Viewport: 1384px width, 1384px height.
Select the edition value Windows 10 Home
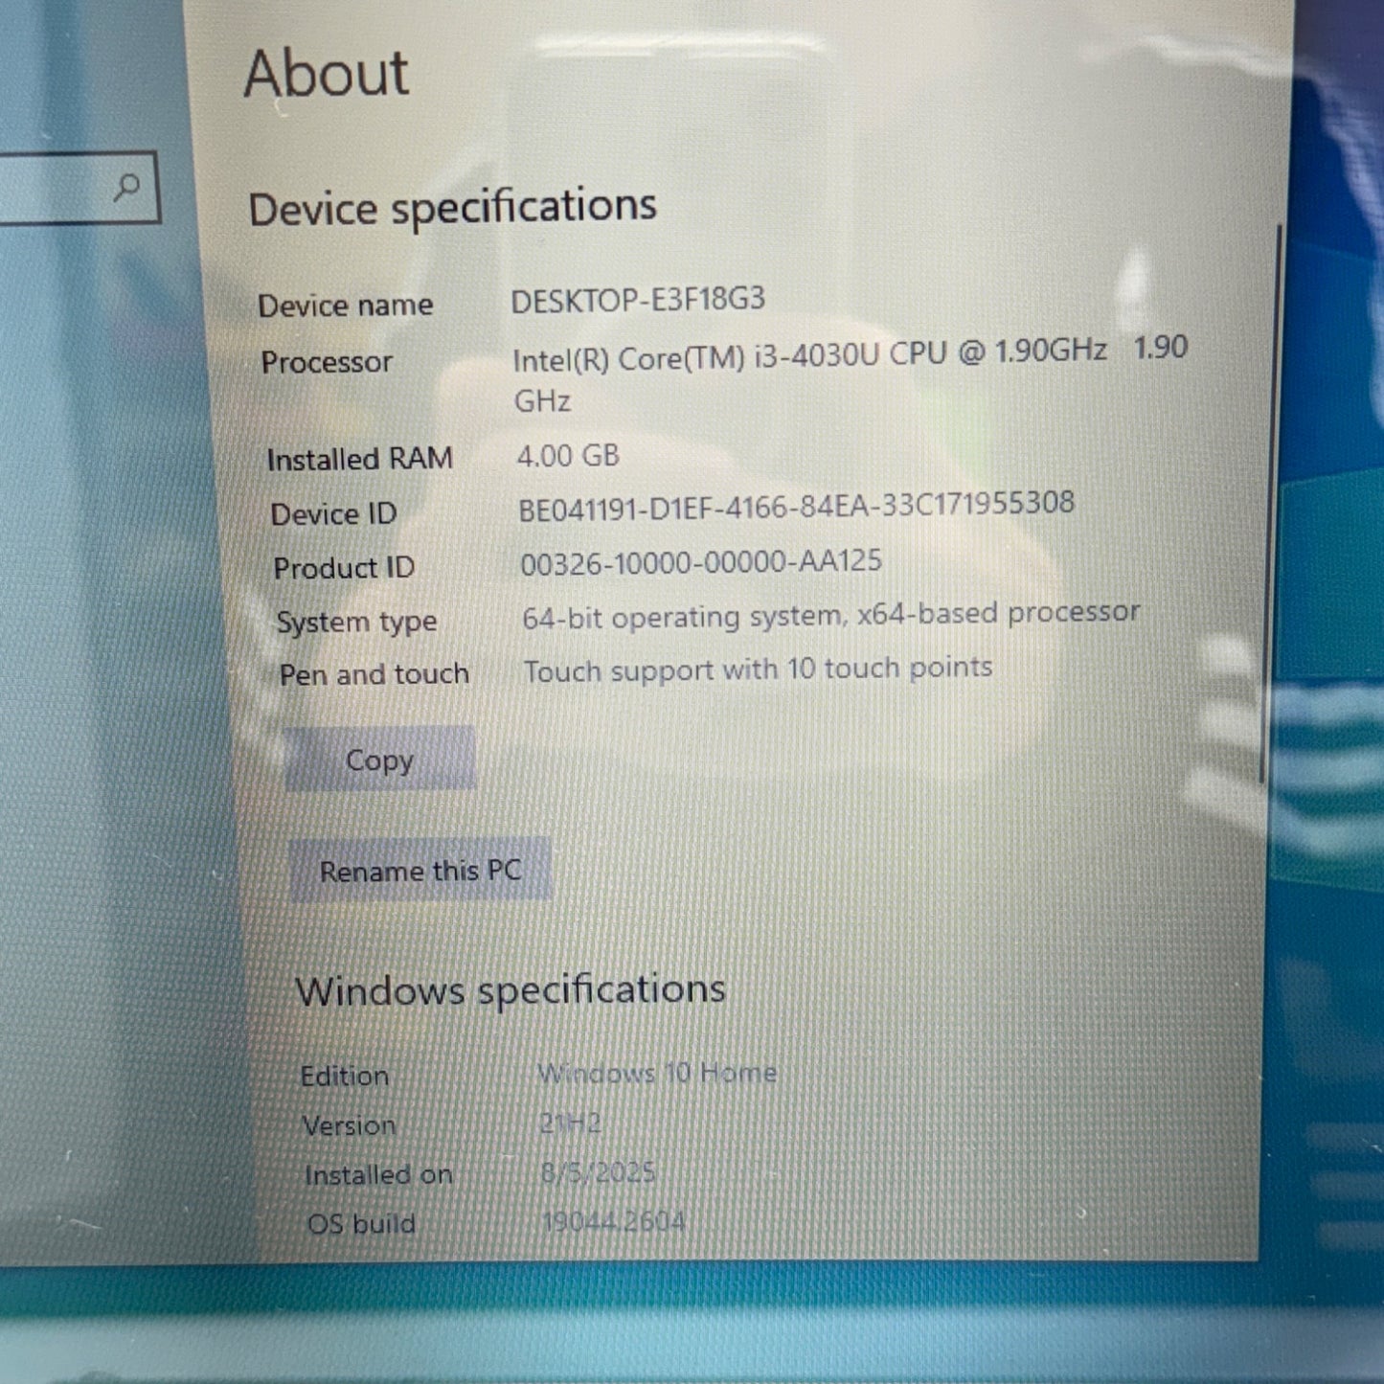(x=657, y=1073)
